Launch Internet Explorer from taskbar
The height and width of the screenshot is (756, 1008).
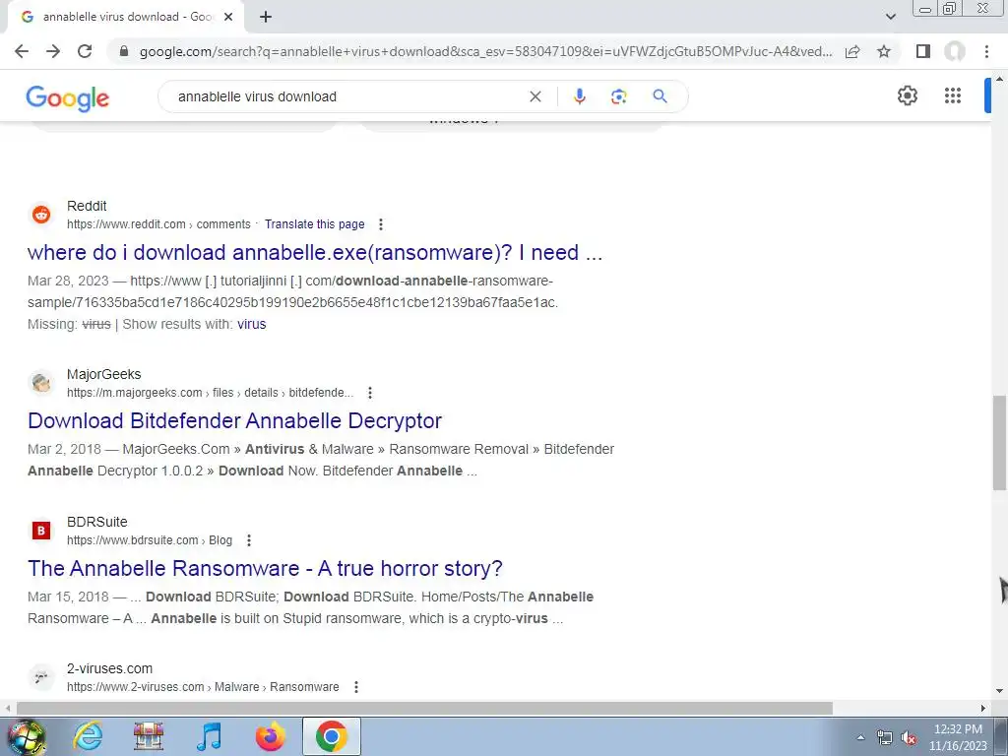tap(88, 736)
